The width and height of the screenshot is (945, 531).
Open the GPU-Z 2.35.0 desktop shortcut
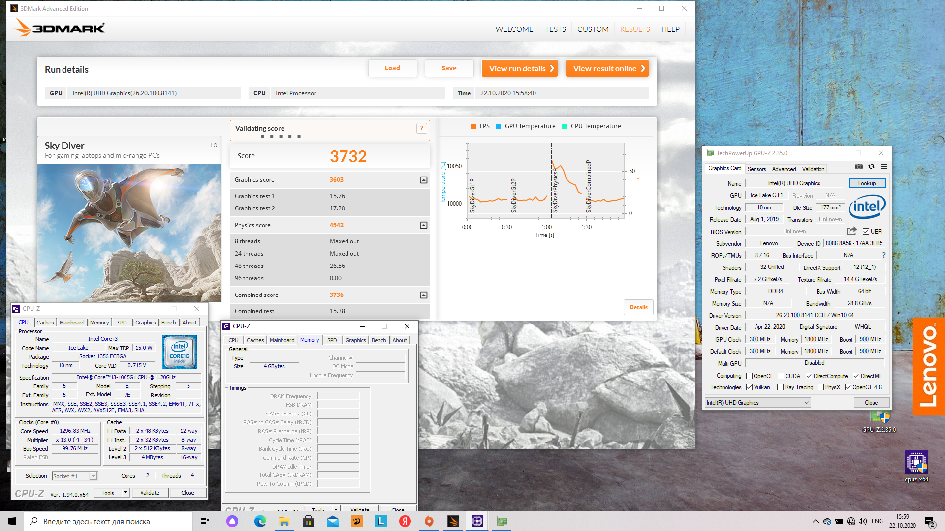(879, 421)
